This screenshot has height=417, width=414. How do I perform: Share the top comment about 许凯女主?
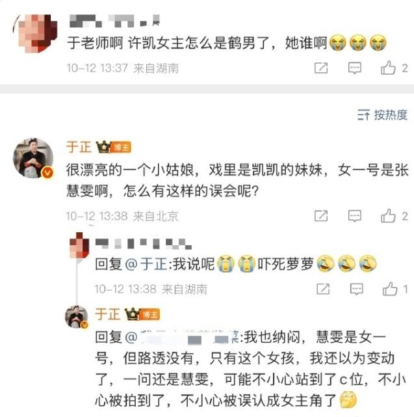pyautogui.click(x=321, y=68)
